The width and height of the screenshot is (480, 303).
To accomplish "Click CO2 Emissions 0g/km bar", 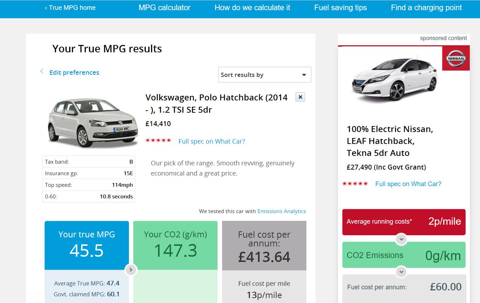I will [404, 255].
